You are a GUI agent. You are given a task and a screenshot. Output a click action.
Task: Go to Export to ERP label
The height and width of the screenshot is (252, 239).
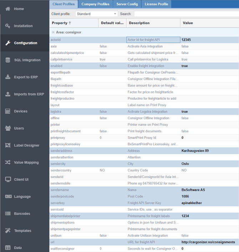tap(26, 77)
